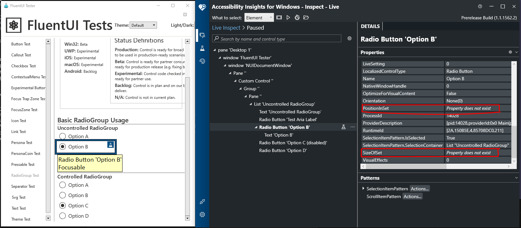Click Actions button for SelectionItemPattern
521x228 pixels.
(420, 189)
